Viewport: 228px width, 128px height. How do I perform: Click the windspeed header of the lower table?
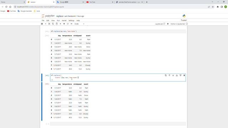77,84
